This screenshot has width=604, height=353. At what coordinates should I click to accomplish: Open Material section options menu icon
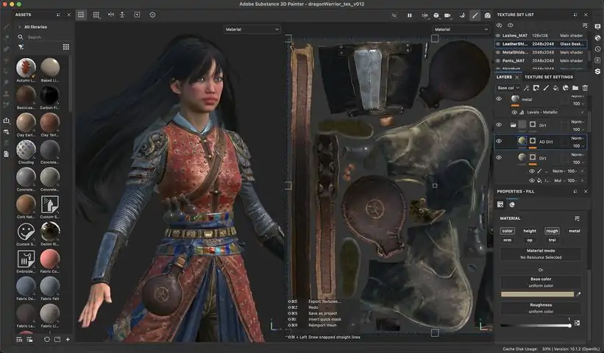coord(577,218)
